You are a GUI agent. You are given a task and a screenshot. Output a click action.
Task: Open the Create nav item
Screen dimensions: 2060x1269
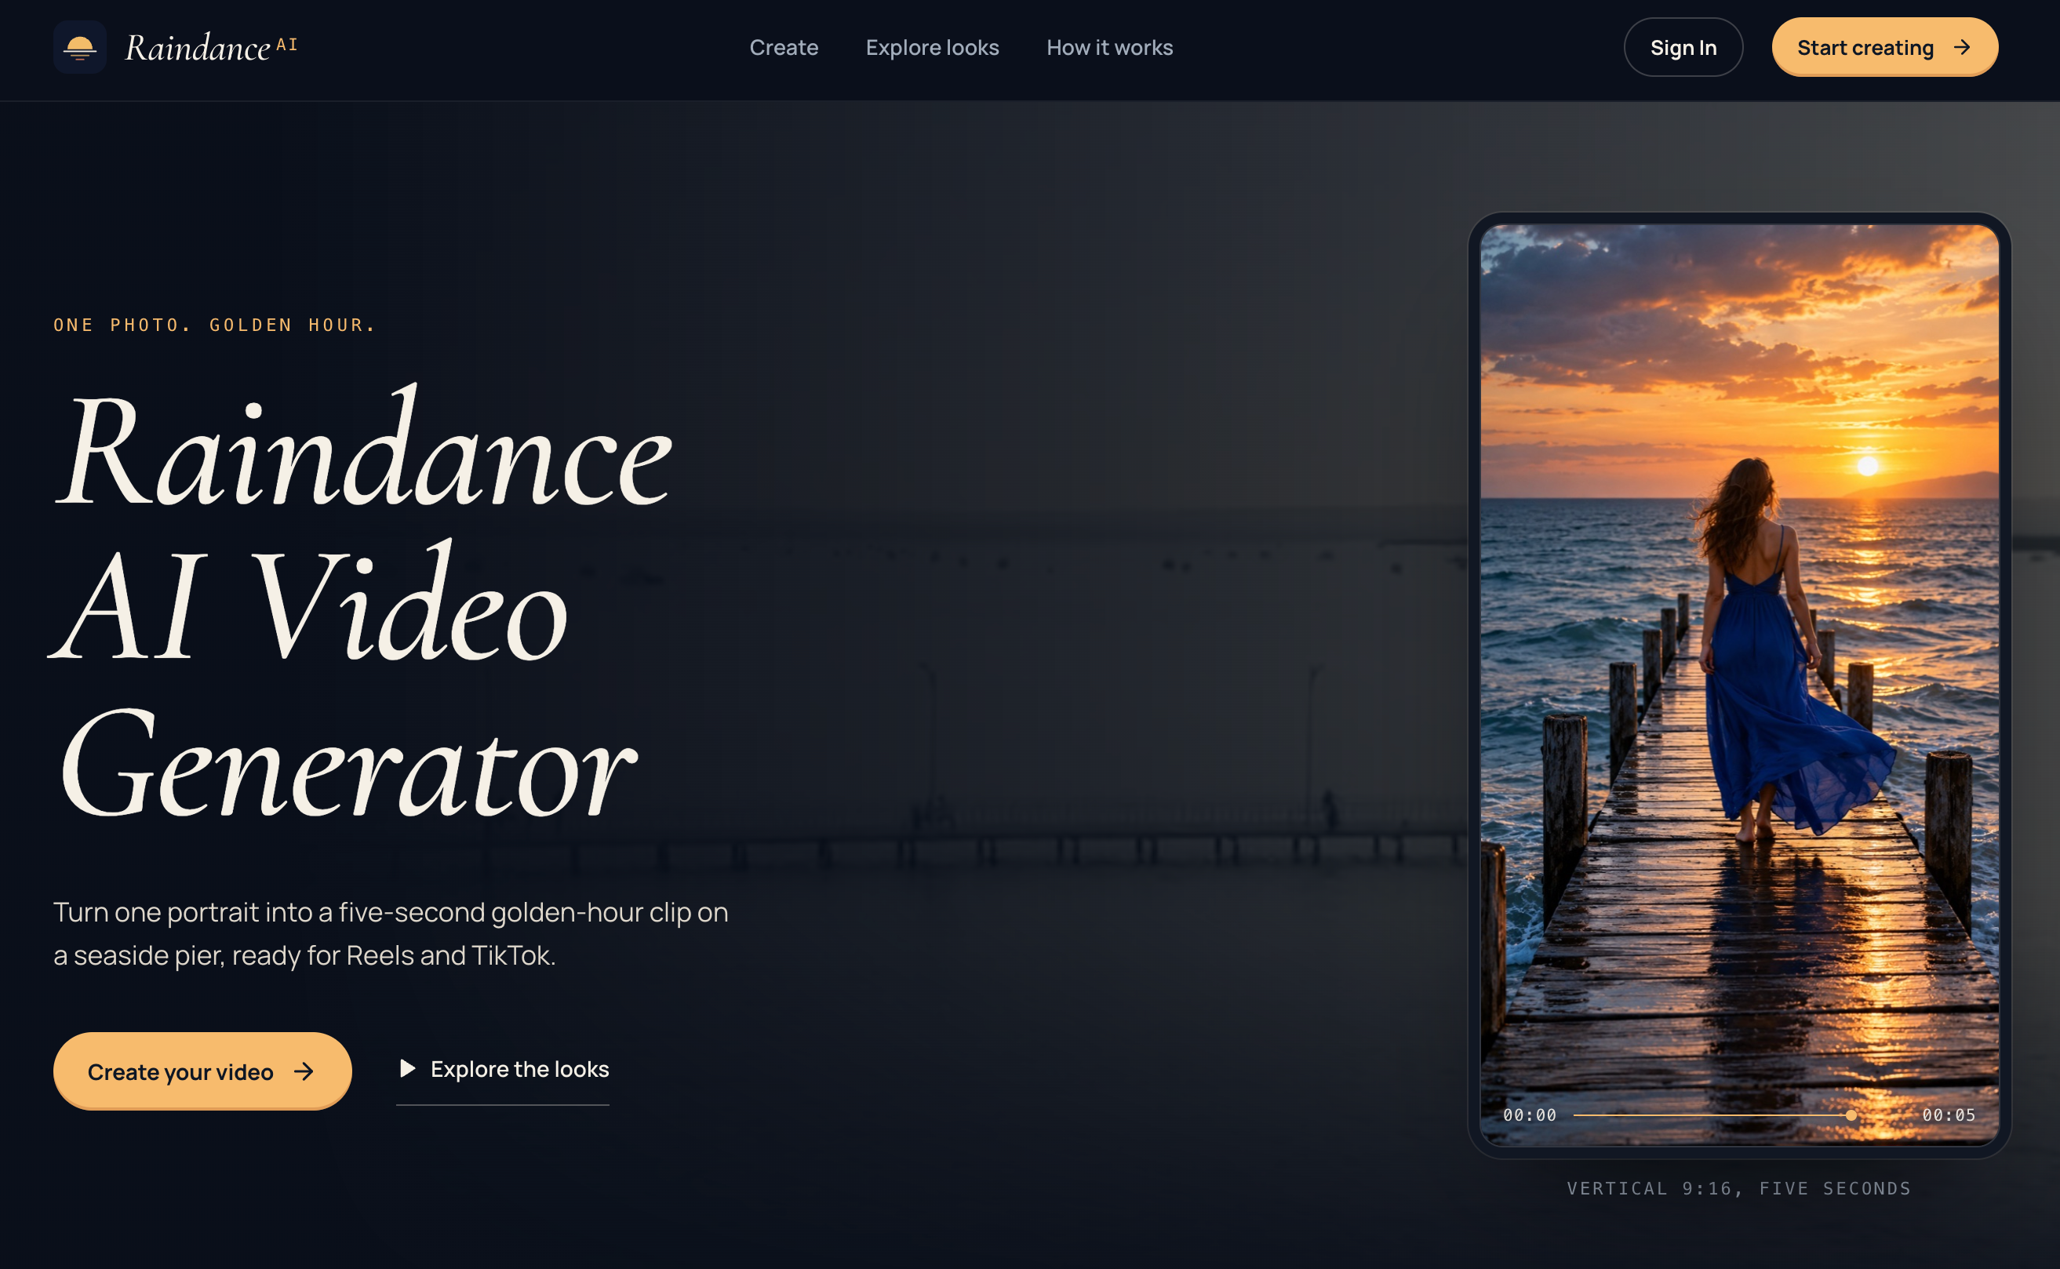(x=783, y=47)
